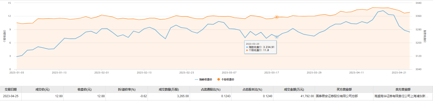Click the blue data point marker on 2023-03-20
Image resolution: width=433 pixels, height=101 pixels.
pyautogui.click(x=277, y=37)
